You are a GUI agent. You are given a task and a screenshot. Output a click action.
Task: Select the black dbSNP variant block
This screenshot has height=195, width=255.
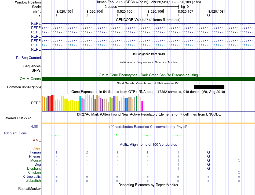(x=209, y=87)
